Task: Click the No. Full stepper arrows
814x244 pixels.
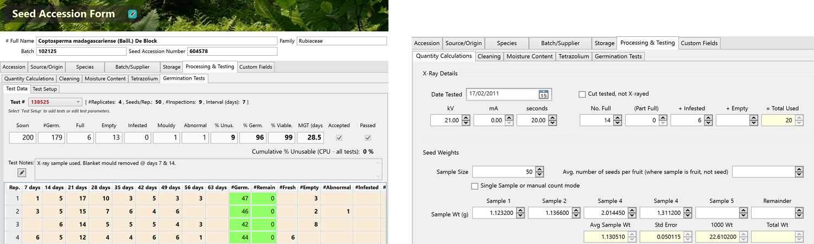Action: coord(618,121)
